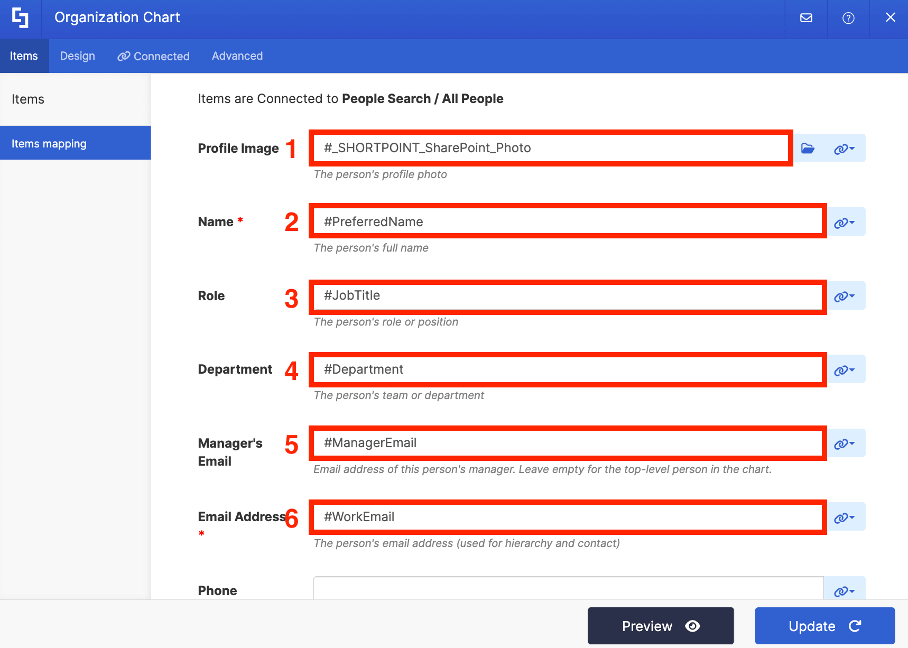Screen dimensions: 908x648
Task: Click the ShortPoint logo icon
Action: [20, 18]
